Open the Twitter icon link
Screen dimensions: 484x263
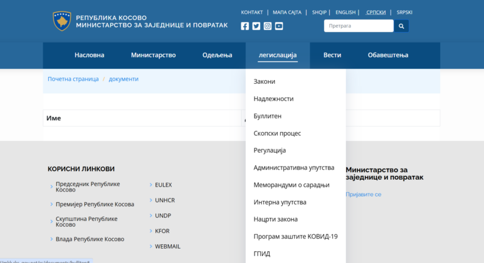(x=256, y=26)
